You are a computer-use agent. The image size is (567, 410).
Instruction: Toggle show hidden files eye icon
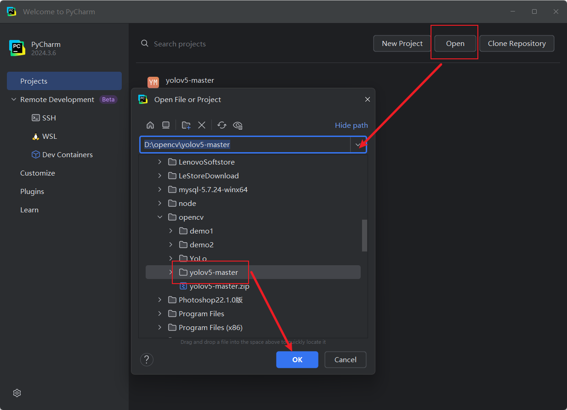click(238, 125)
